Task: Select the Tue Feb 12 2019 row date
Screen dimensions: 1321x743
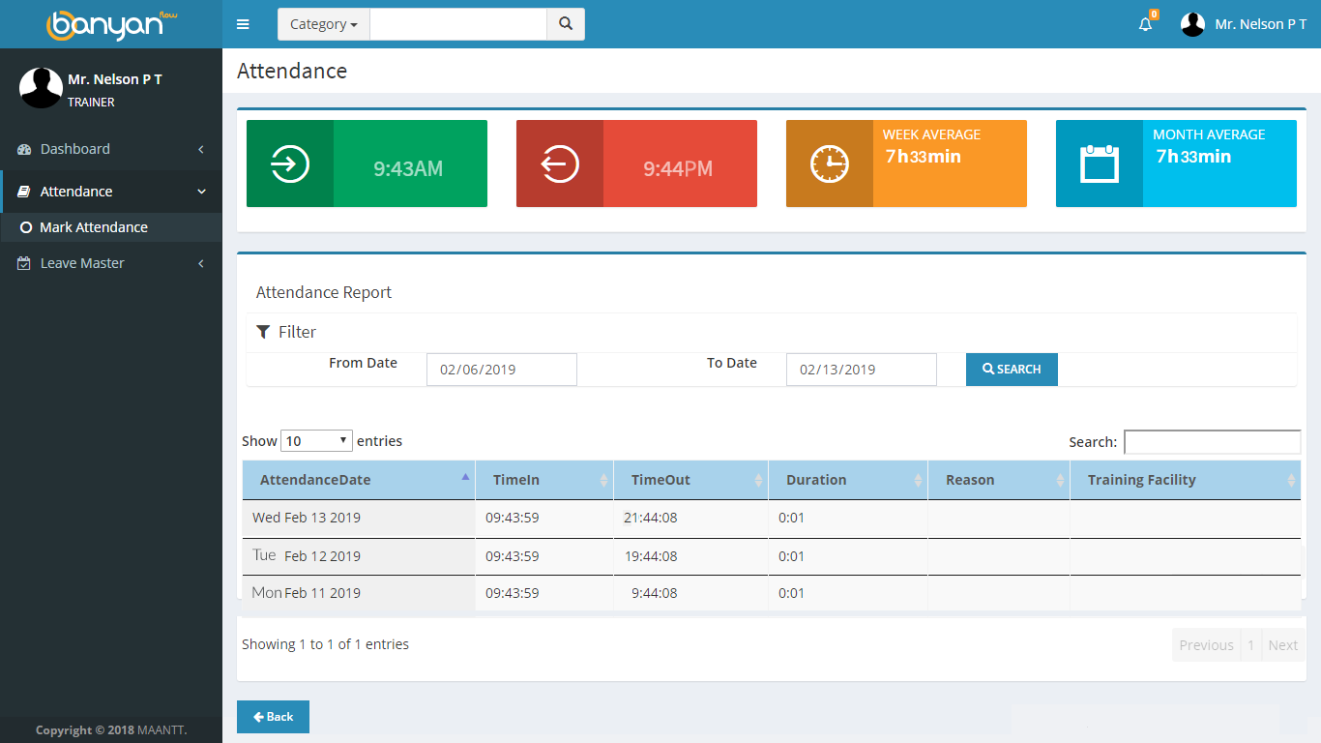Action: 307,555
